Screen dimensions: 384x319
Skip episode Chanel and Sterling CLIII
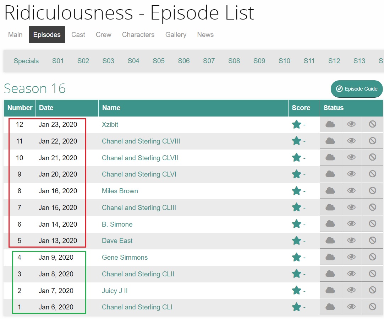coord(373,207)
